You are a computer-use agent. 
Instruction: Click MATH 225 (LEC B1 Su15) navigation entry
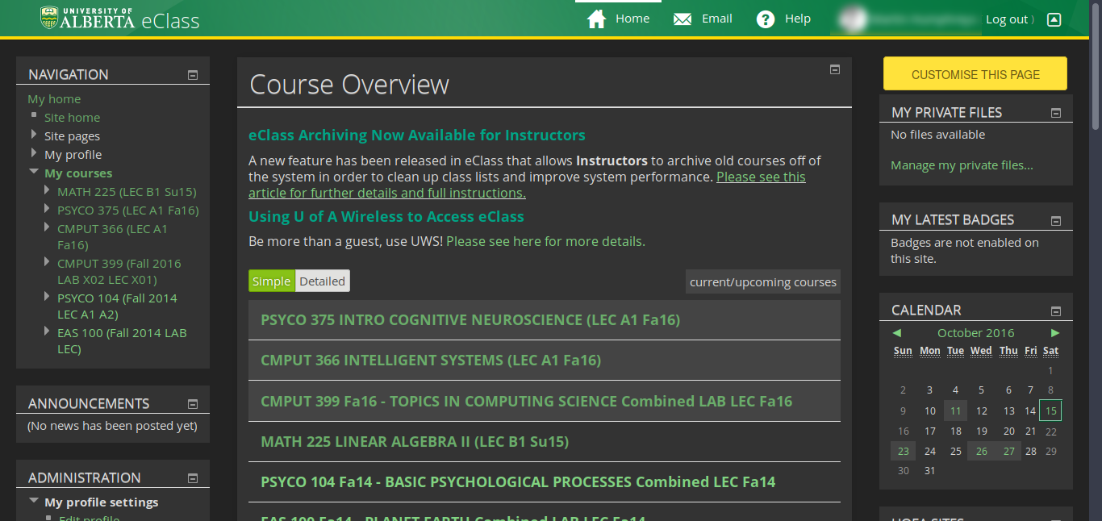(127, 192)
